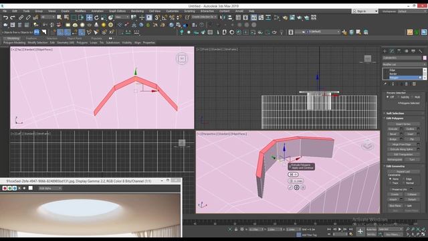The height and width of the screenshot is (241, 428).
Task: Toggle the Percent Snap icon
Action: [172, 18]
